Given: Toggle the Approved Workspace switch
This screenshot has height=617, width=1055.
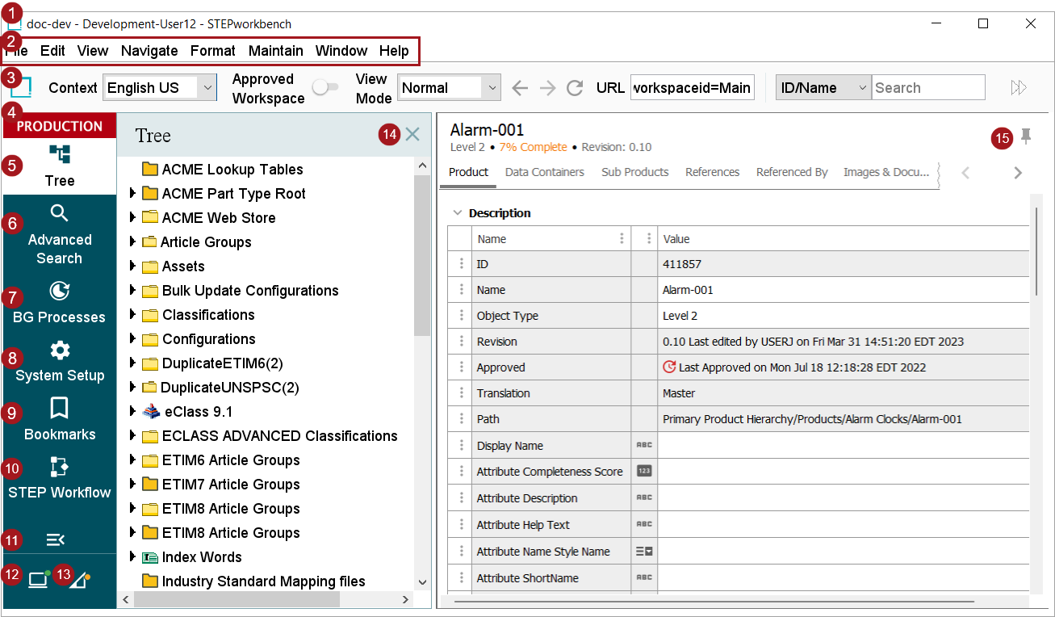Looking at the screenshot, I should (x=325, y=87).
